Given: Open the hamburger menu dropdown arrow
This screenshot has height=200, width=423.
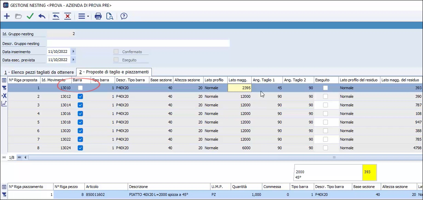Looking at the screenshot, I should point(88,16).
